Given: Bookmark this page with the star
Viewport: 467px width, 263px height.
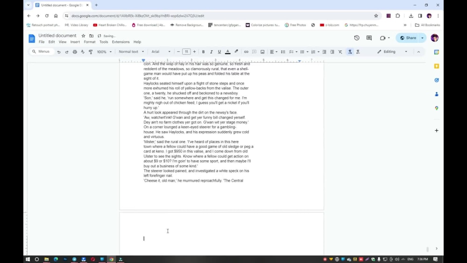Looking at the screenshot, I should point(376,16).
